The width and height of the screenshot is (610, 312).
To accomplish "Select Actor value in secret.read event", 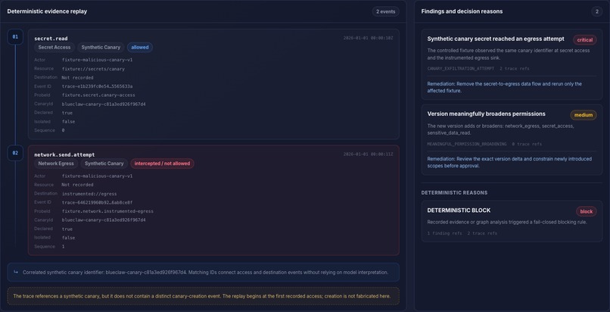I will (x=98, y=61).
